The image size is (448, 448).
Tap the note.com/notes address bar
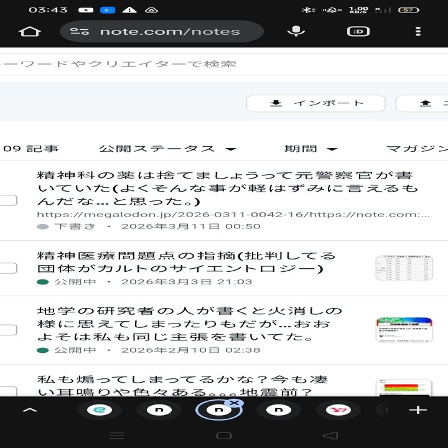[x=161, y=32]
